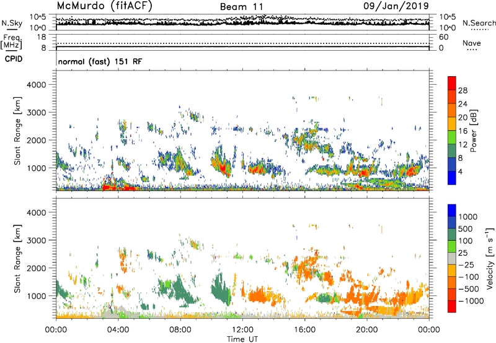Select the CPID row label

[x=14, y=59]
